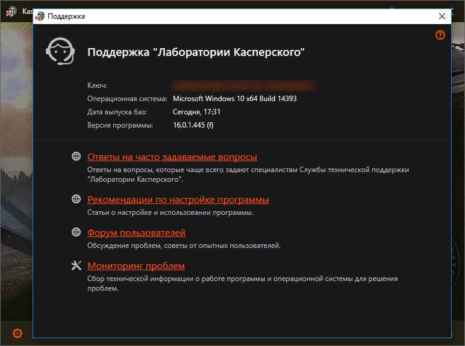
Task: Click the Поддержка title bar application icon
Action: tap(40, 16)
